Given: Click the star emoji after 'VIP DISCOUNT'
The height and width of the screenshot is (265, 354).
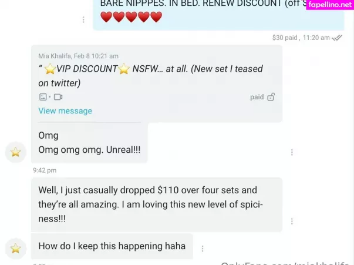Looking at the screenshot, I should pyautogui.click(x=124, y=69).
